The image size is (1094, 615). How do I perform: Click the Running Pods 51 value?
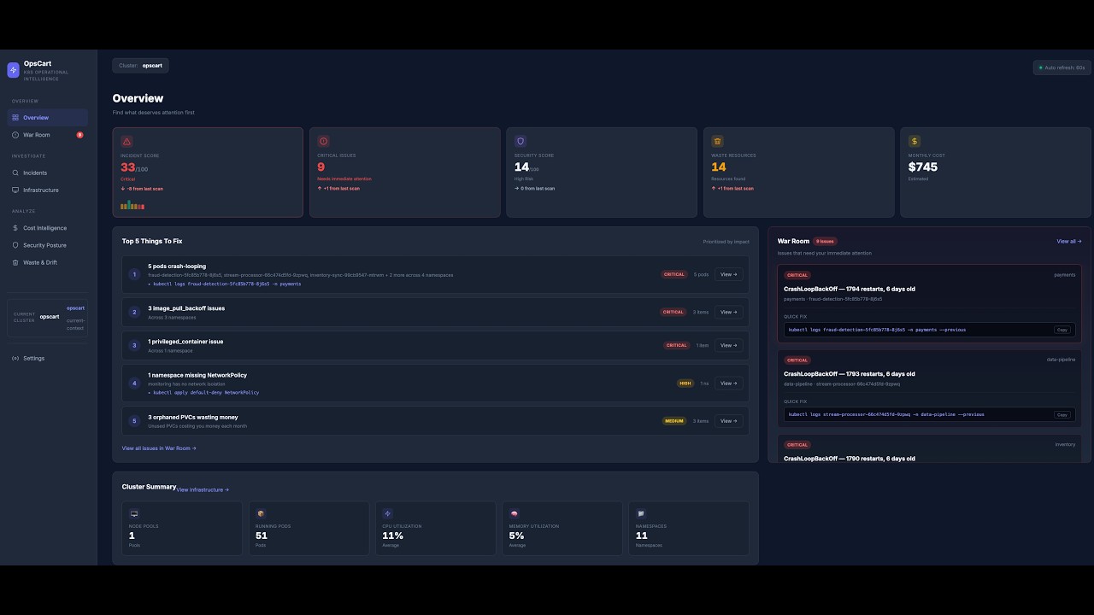(262, 536)
